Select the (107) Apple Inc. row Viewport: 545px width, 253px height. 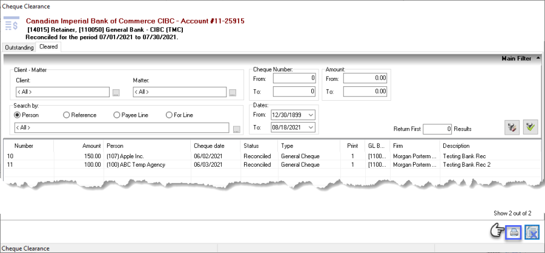click(272, 156)
